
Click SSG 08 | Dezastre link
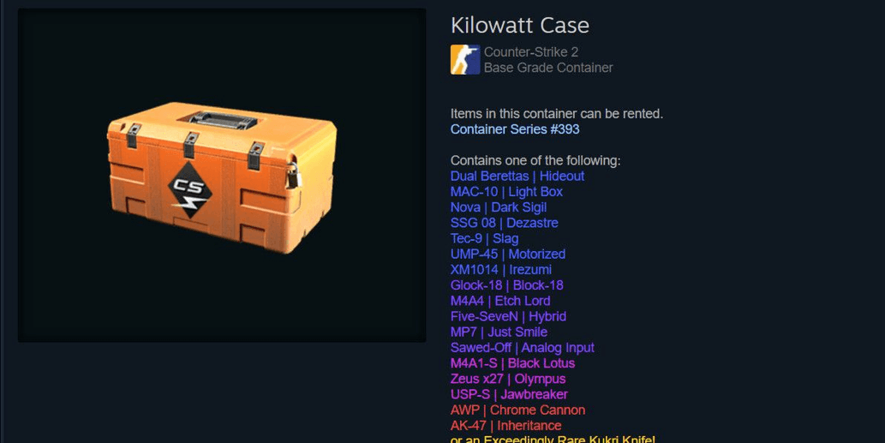point(504,223)
